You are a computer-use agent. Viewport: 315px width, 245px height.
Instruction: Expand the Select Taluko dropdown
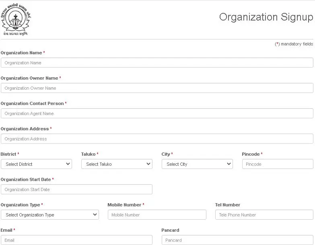[117, 164]
